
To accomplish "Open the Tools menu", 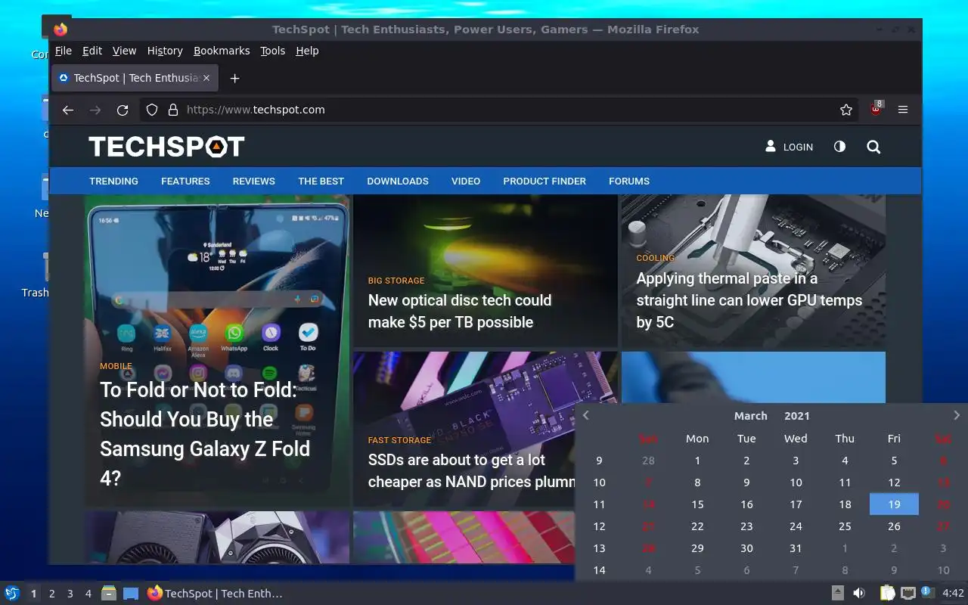I will pyautogui.click(x=273, y=51).
